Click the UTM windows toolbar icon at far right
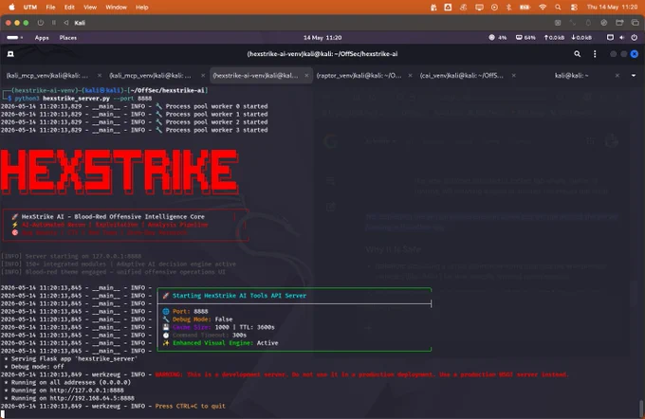 (x=636, y=23)
